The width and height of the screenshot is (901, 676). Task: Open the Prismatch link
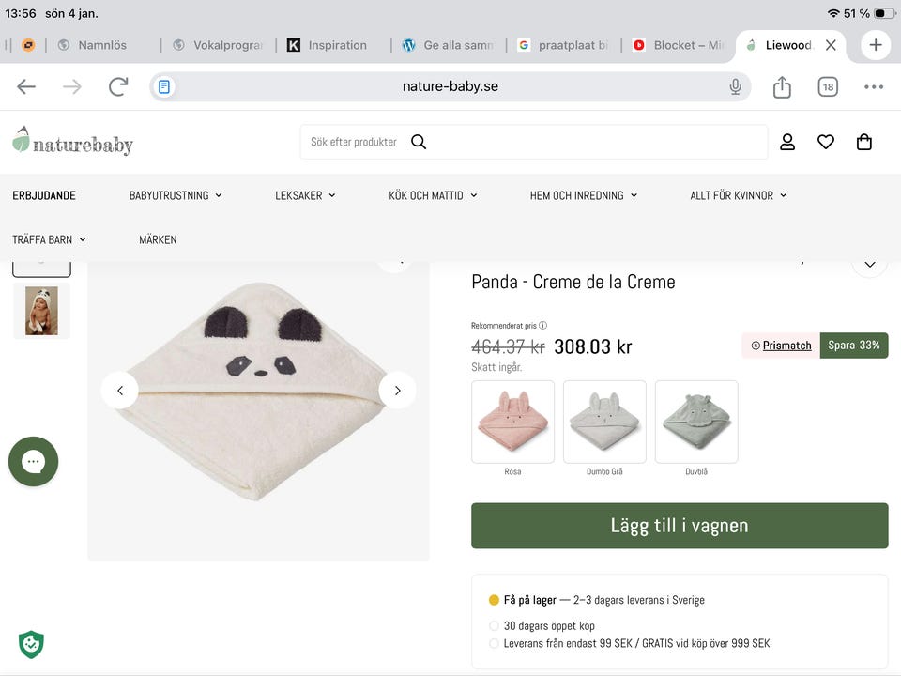pyautogui.click(x=786, y=346)
